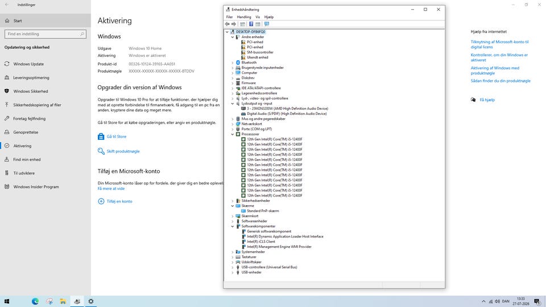The width and height of the screenshot is (546, 307).
Task: Select Generisk softwarekomponent entry
Action: [269, 231]
